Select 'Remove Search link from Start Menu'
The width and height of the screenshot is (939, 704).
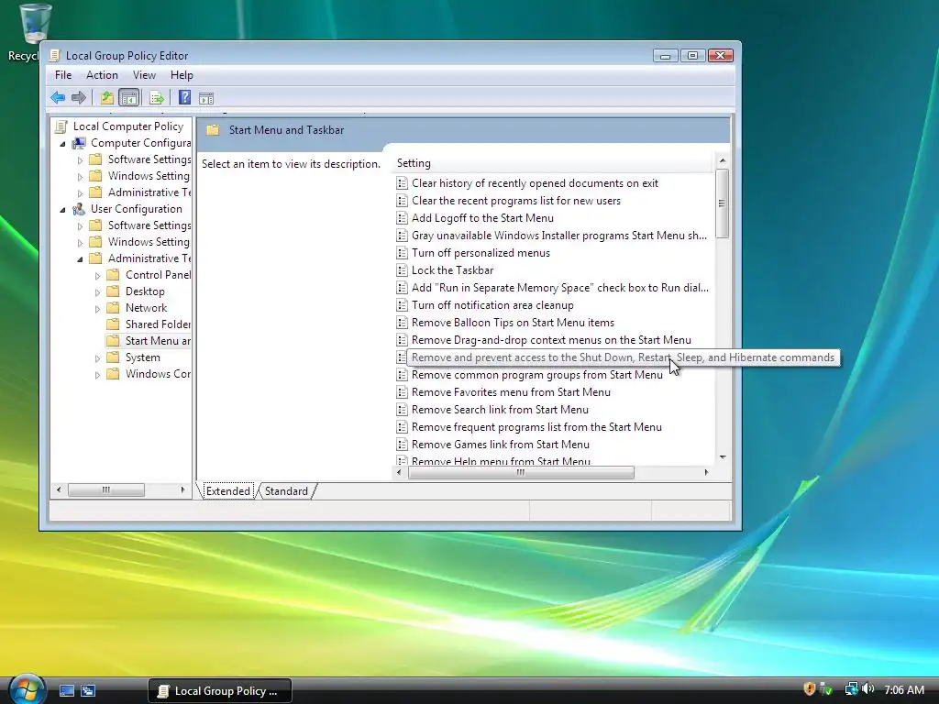point(500,410)
